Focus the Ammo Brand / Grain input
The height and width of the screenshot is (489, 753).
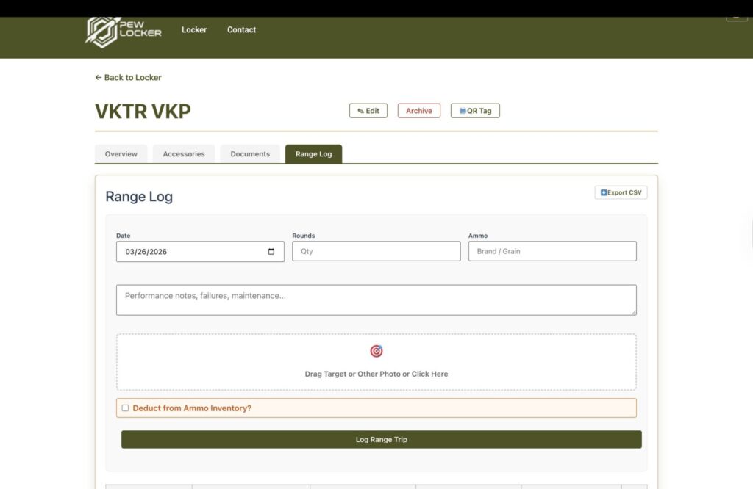tap(552, 251)
